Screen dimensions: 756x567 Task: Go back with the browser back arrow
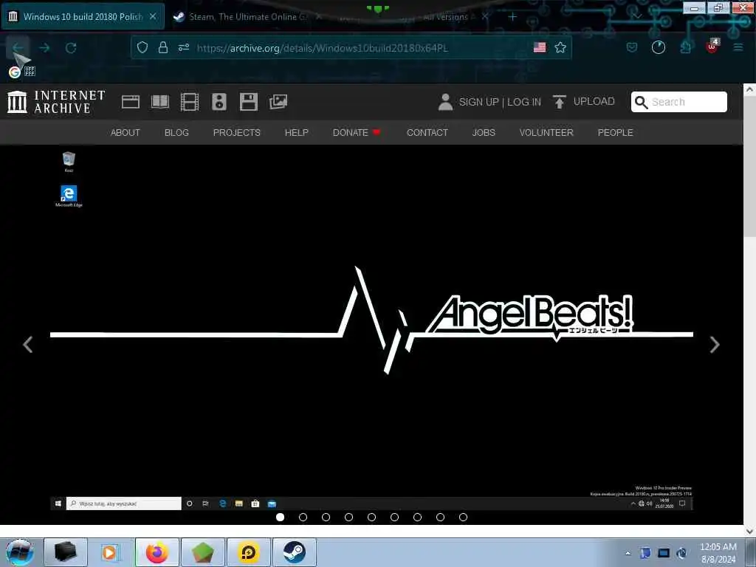click(x=18, y=48)
